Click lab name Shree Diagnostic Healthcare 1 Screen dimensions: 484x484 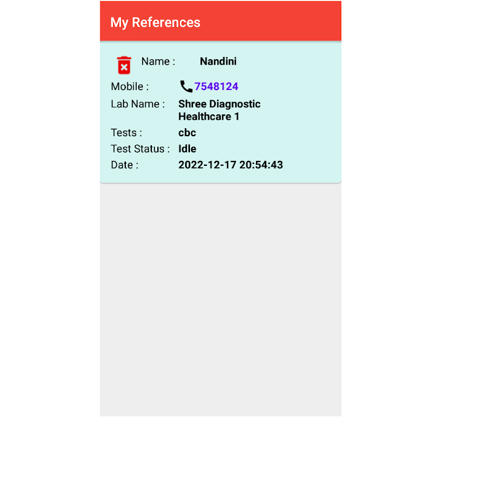[220, 110]
